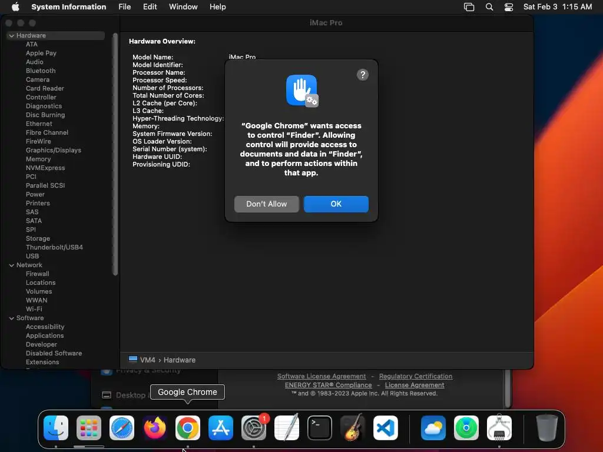Screen dimensions: 603x452
Task: Open the Window menu
Action: pos(183,6)
